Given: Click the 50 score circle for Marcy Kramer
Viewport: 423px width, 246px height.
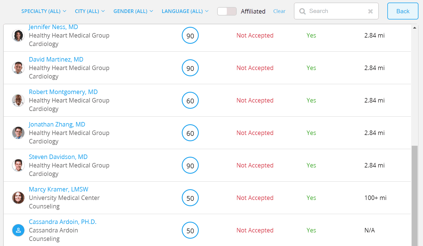Looking at the screenshot, I should point(190,198).
